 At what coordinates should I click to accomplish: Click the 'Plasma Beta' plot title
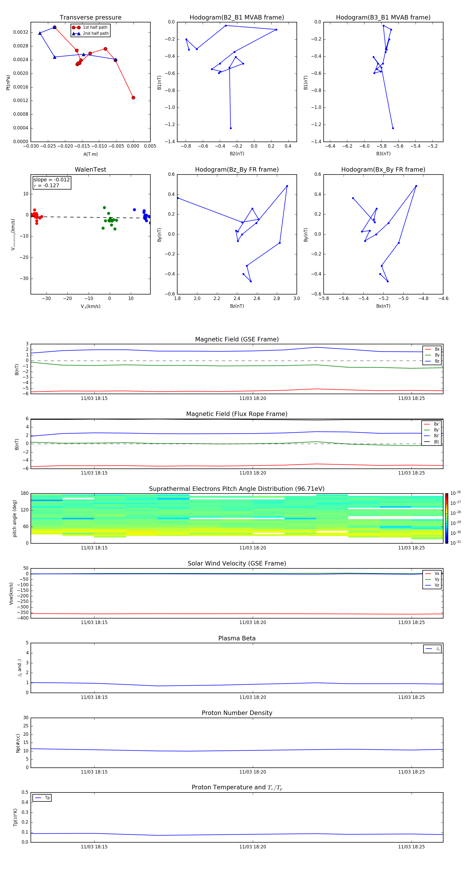coord(237,639)
